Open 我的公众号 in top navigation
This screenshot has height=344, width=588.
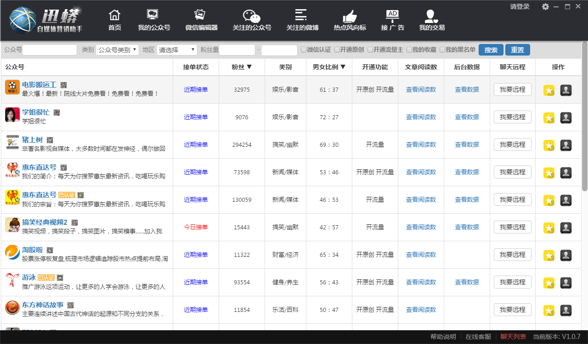tap(154, 21)
